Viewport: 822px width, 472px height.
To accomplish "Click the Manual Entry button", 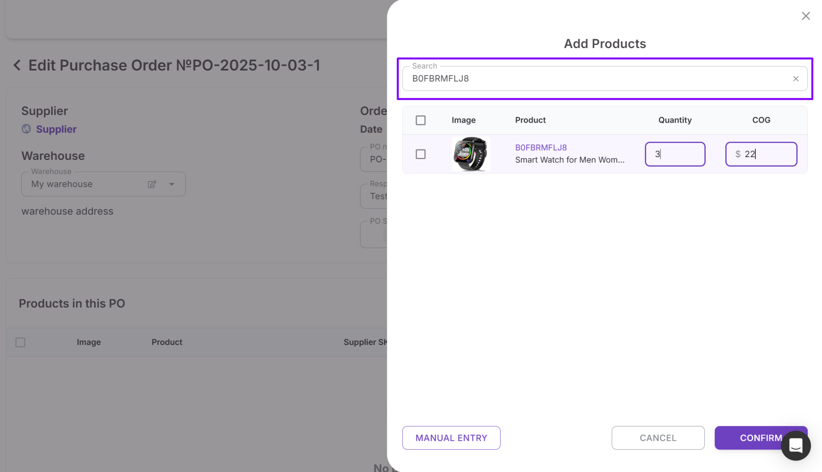I will 451,438.
